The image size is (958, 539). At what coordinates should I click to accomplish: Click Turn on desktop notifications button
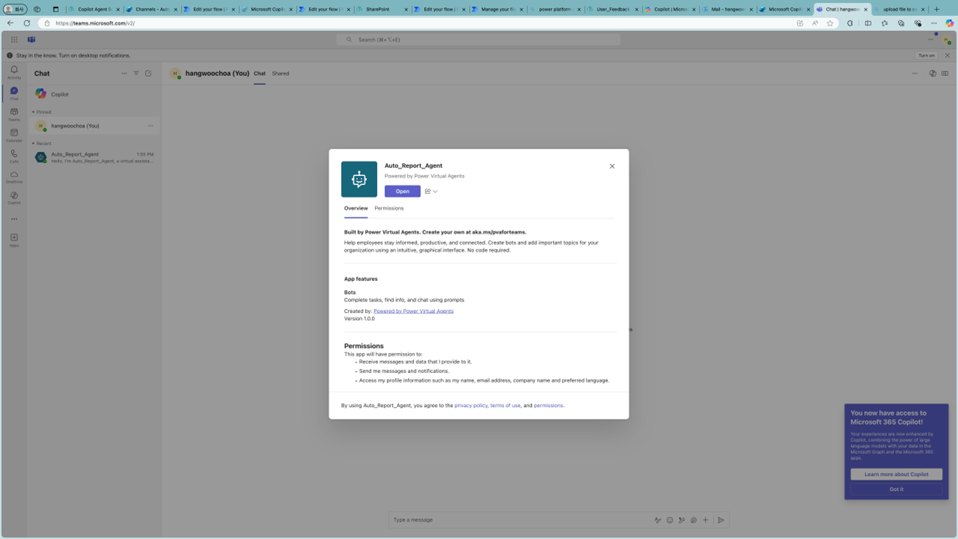(x=926, y=56)
